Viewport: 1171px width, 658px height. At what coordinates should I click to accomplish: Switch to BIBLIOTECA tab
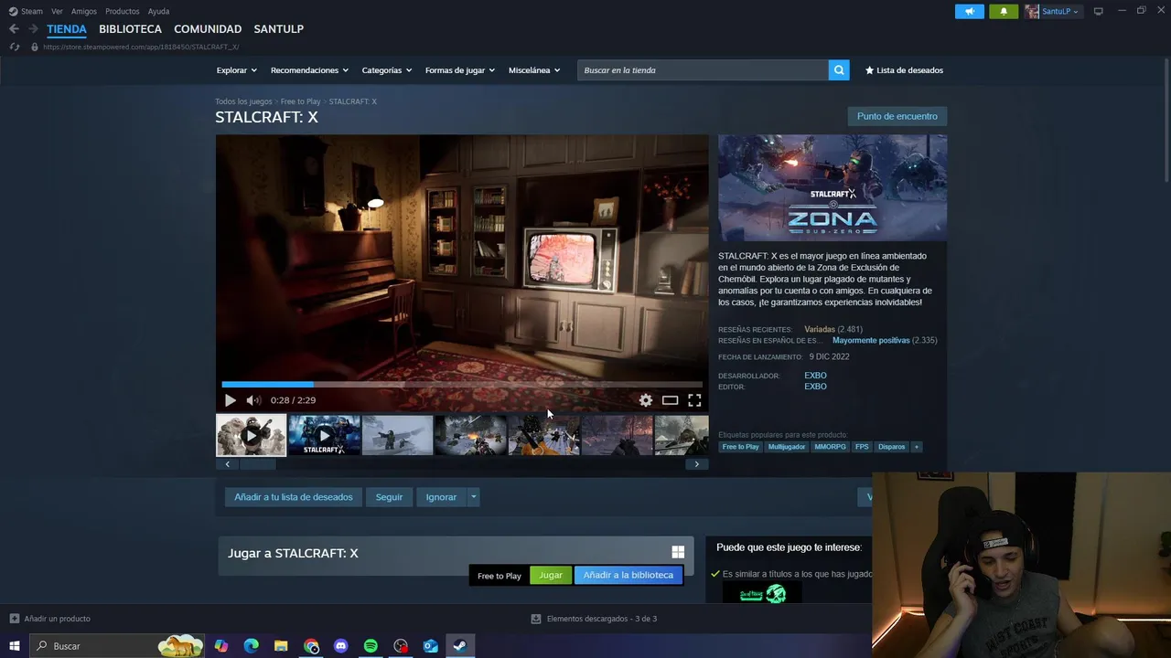pos(130,29)
